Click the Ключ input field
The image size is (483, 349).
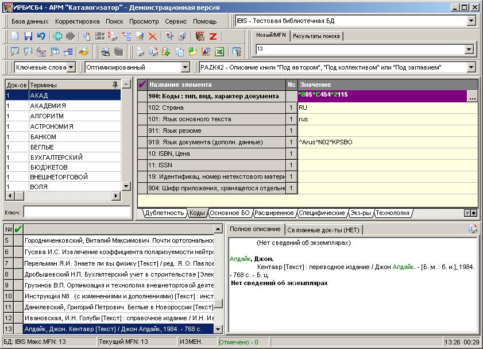(x=77, y=212)
